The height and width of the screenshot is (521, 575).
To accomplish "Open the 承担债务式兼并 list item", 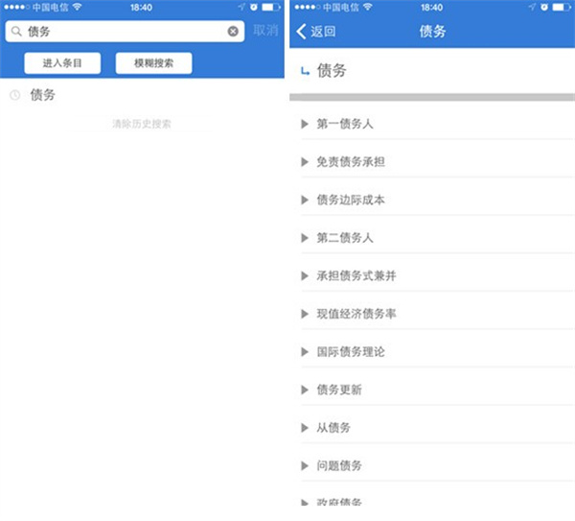I will click(356, 275).
